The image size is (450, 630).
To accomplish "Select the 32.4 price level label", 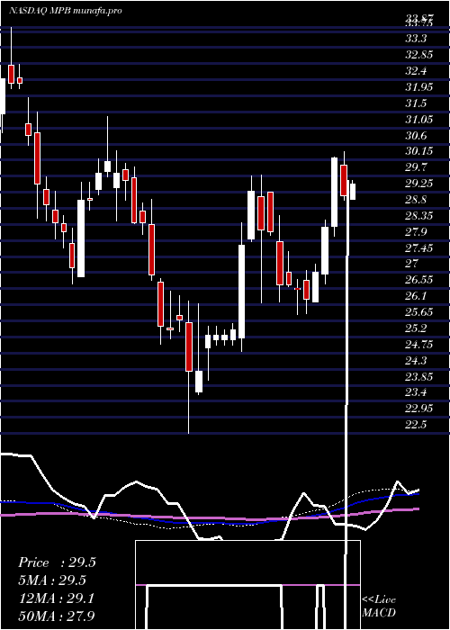I will tap(416, 71).
